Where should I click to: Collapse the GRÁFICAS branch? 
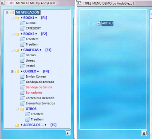[12, 50]
